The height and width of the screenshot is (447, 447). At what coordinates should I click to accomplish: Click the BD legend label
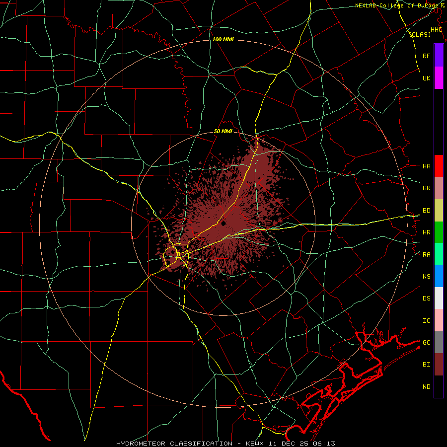click(426, 211)
